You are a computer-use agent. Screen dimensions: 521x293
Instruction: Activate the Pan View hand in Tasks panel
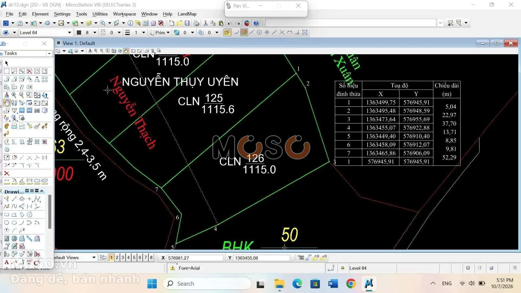7,103
